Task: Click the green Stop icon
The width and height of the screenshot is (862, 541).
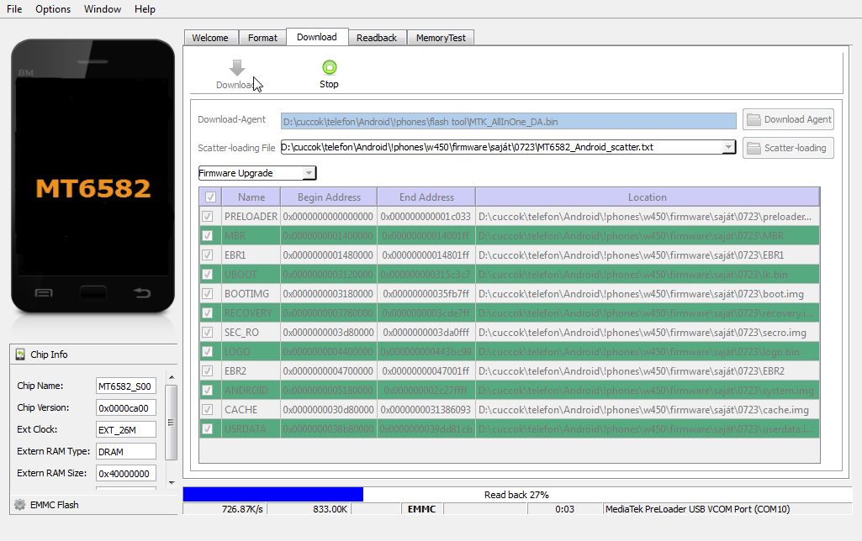Action: click(330, 67)
